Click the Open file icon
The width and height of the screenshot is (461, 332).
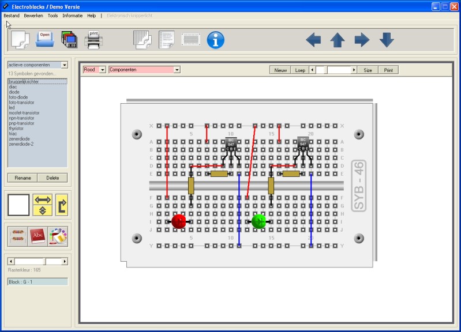pos(44,39)
